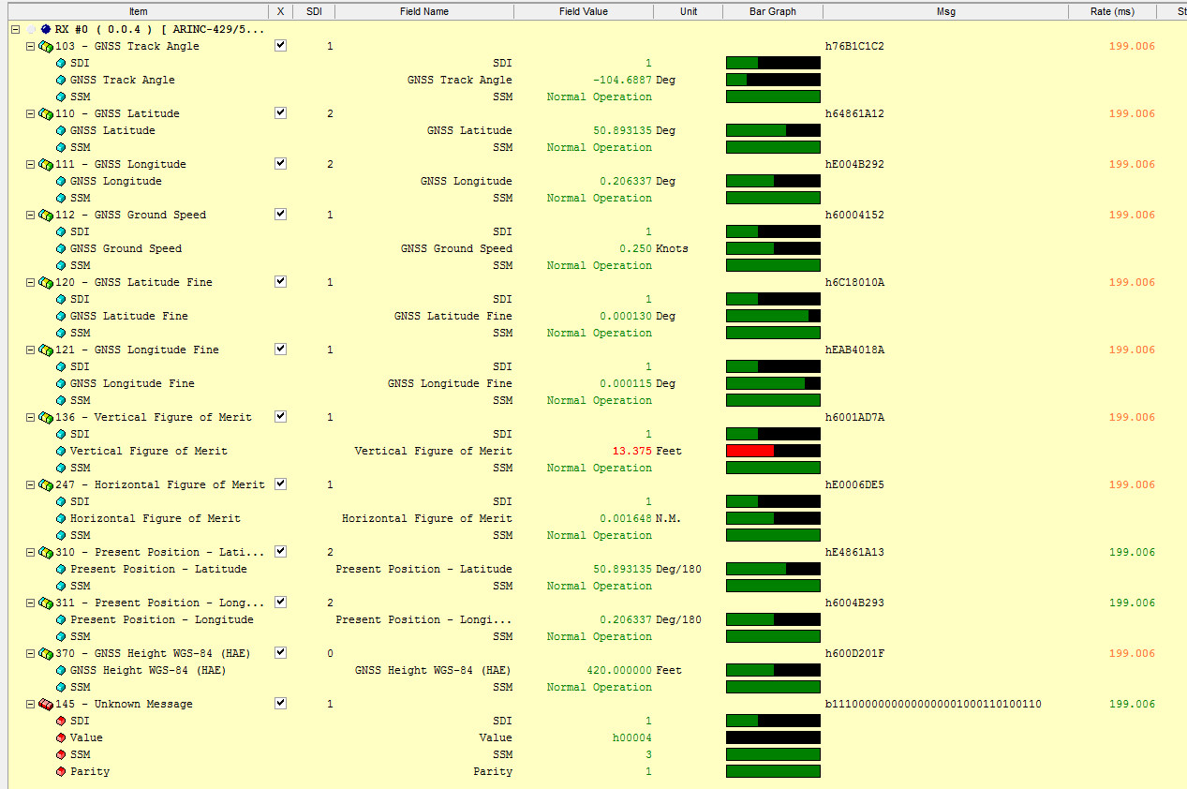The width and height of the screenshot is (1187, 789).
Task: Uncheck the checkbox for 110 GNSS Latitude
Action: tap(280, 112)
